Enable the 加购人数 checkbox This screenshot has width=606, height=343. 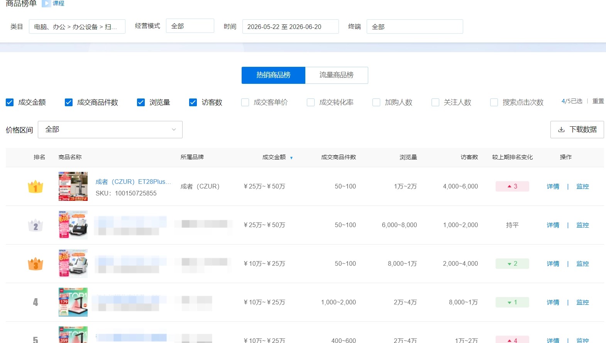point(376,102)
